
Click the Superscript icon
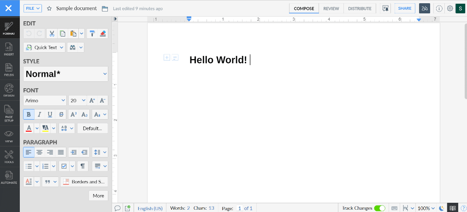pyautogui.click(x=73, y=115)
